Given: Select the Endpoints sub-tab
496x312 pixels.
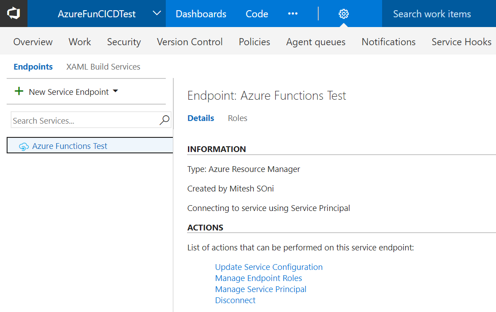Looking at the screenshot, I should (33, 67).
